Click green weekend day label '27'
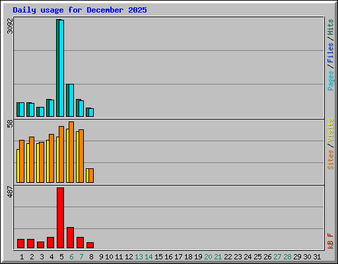Image resolution: width=338 pixels, height=264 pixels. coord(277,257)
